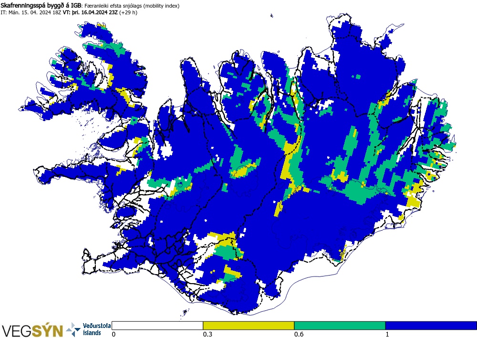The height and width of the screenshot is (338, 477).
Task: Click the map title 'Skafrenningsspá byggð á IGB'
Action: (41, 5)
